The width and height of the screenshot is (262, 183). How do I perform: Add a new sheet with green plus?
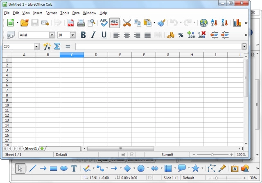click(42, 148)
